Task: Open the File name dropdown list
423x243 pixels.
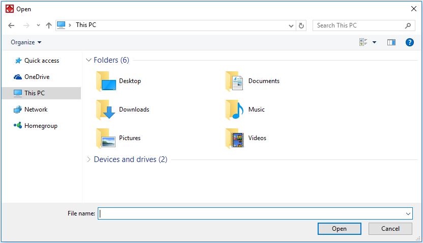Action: tap(408, 213)
